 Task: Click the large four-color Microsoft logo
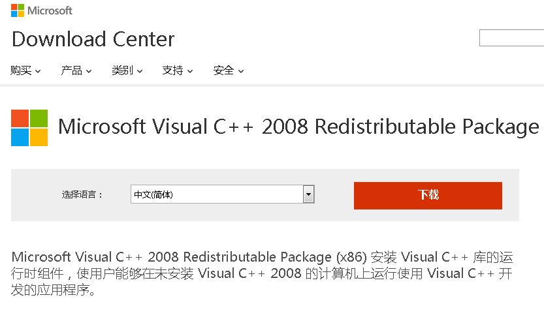(29, 127)
